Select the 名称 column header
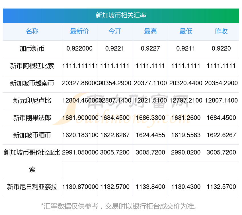The width and height of the screenshot is (242, 215). tap(32, 31)
